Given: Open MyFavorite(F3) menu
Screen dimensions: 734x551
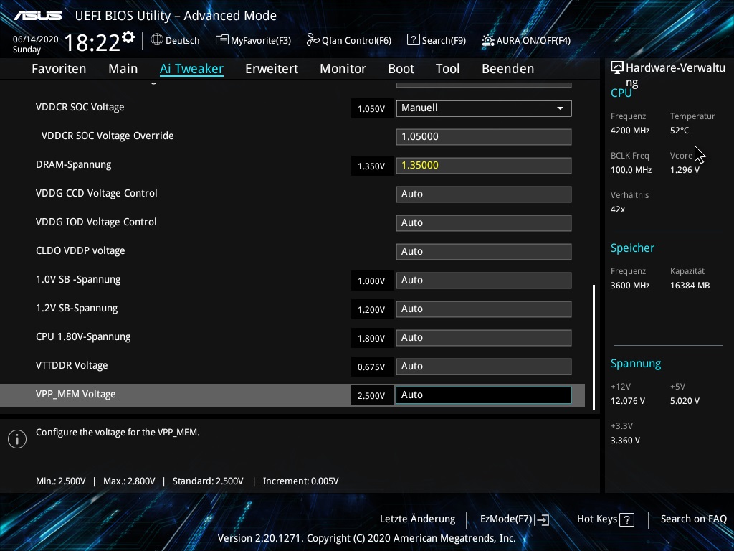Looking at the screenshot, I should pyautogui.click(x=253, y=40).
